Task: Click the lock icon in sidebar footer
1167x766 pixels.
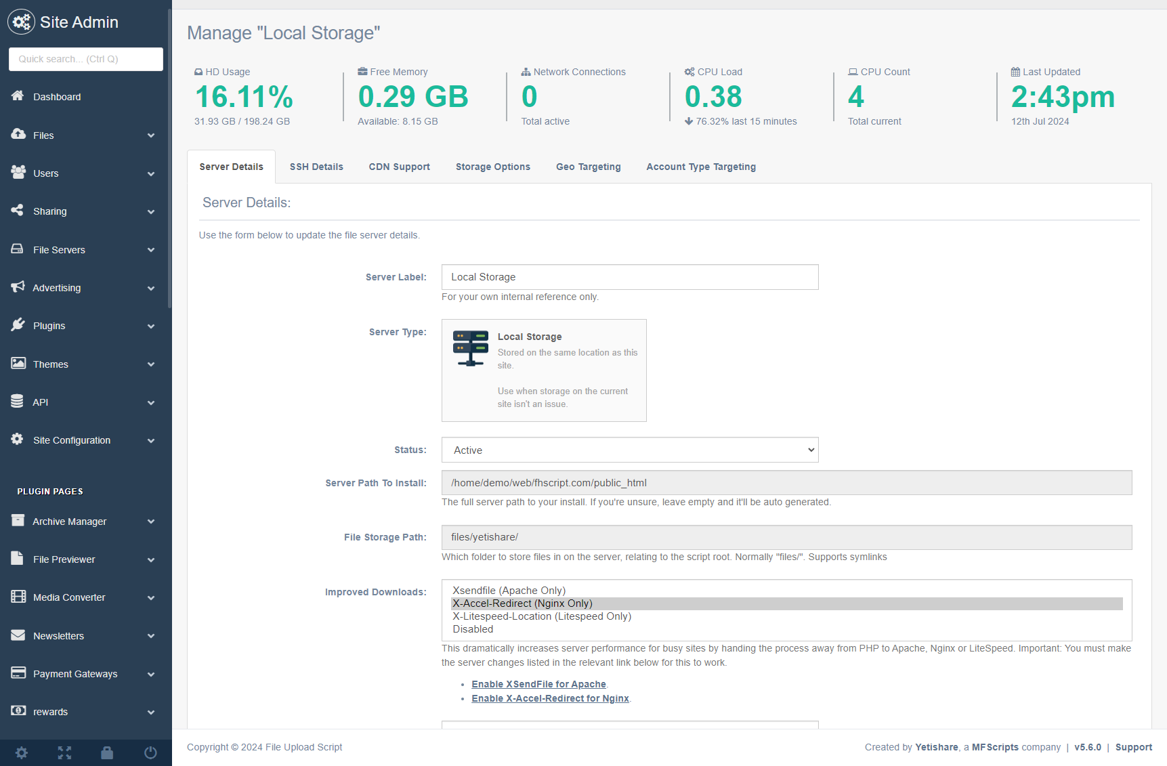Action: coord(107,752)
